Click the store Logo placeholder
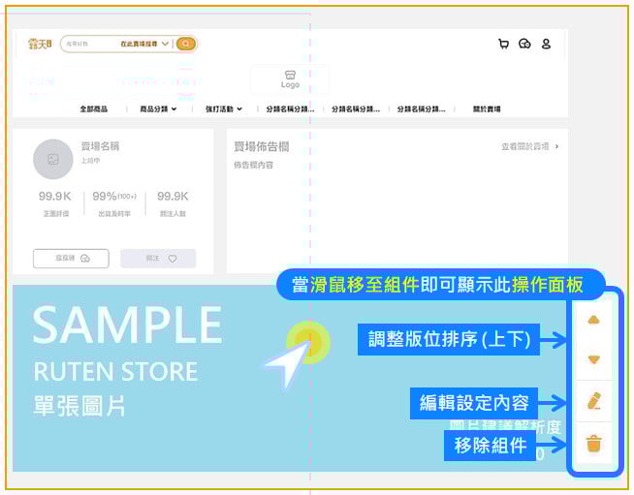Image resolution: width=634 pixels, height=495 pixels. pos(290,78)
